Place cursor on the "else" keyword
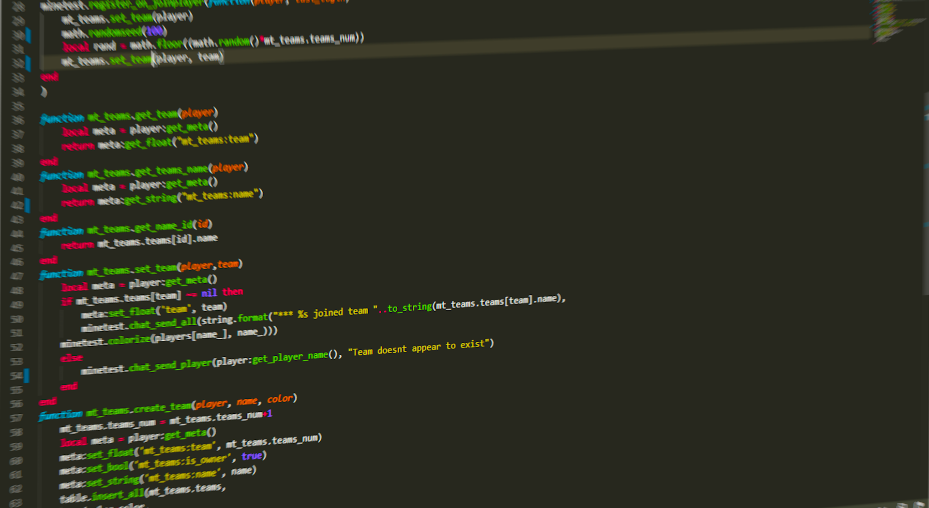The width and height of the screenshot is (929, 508). [x=72, y=358]
